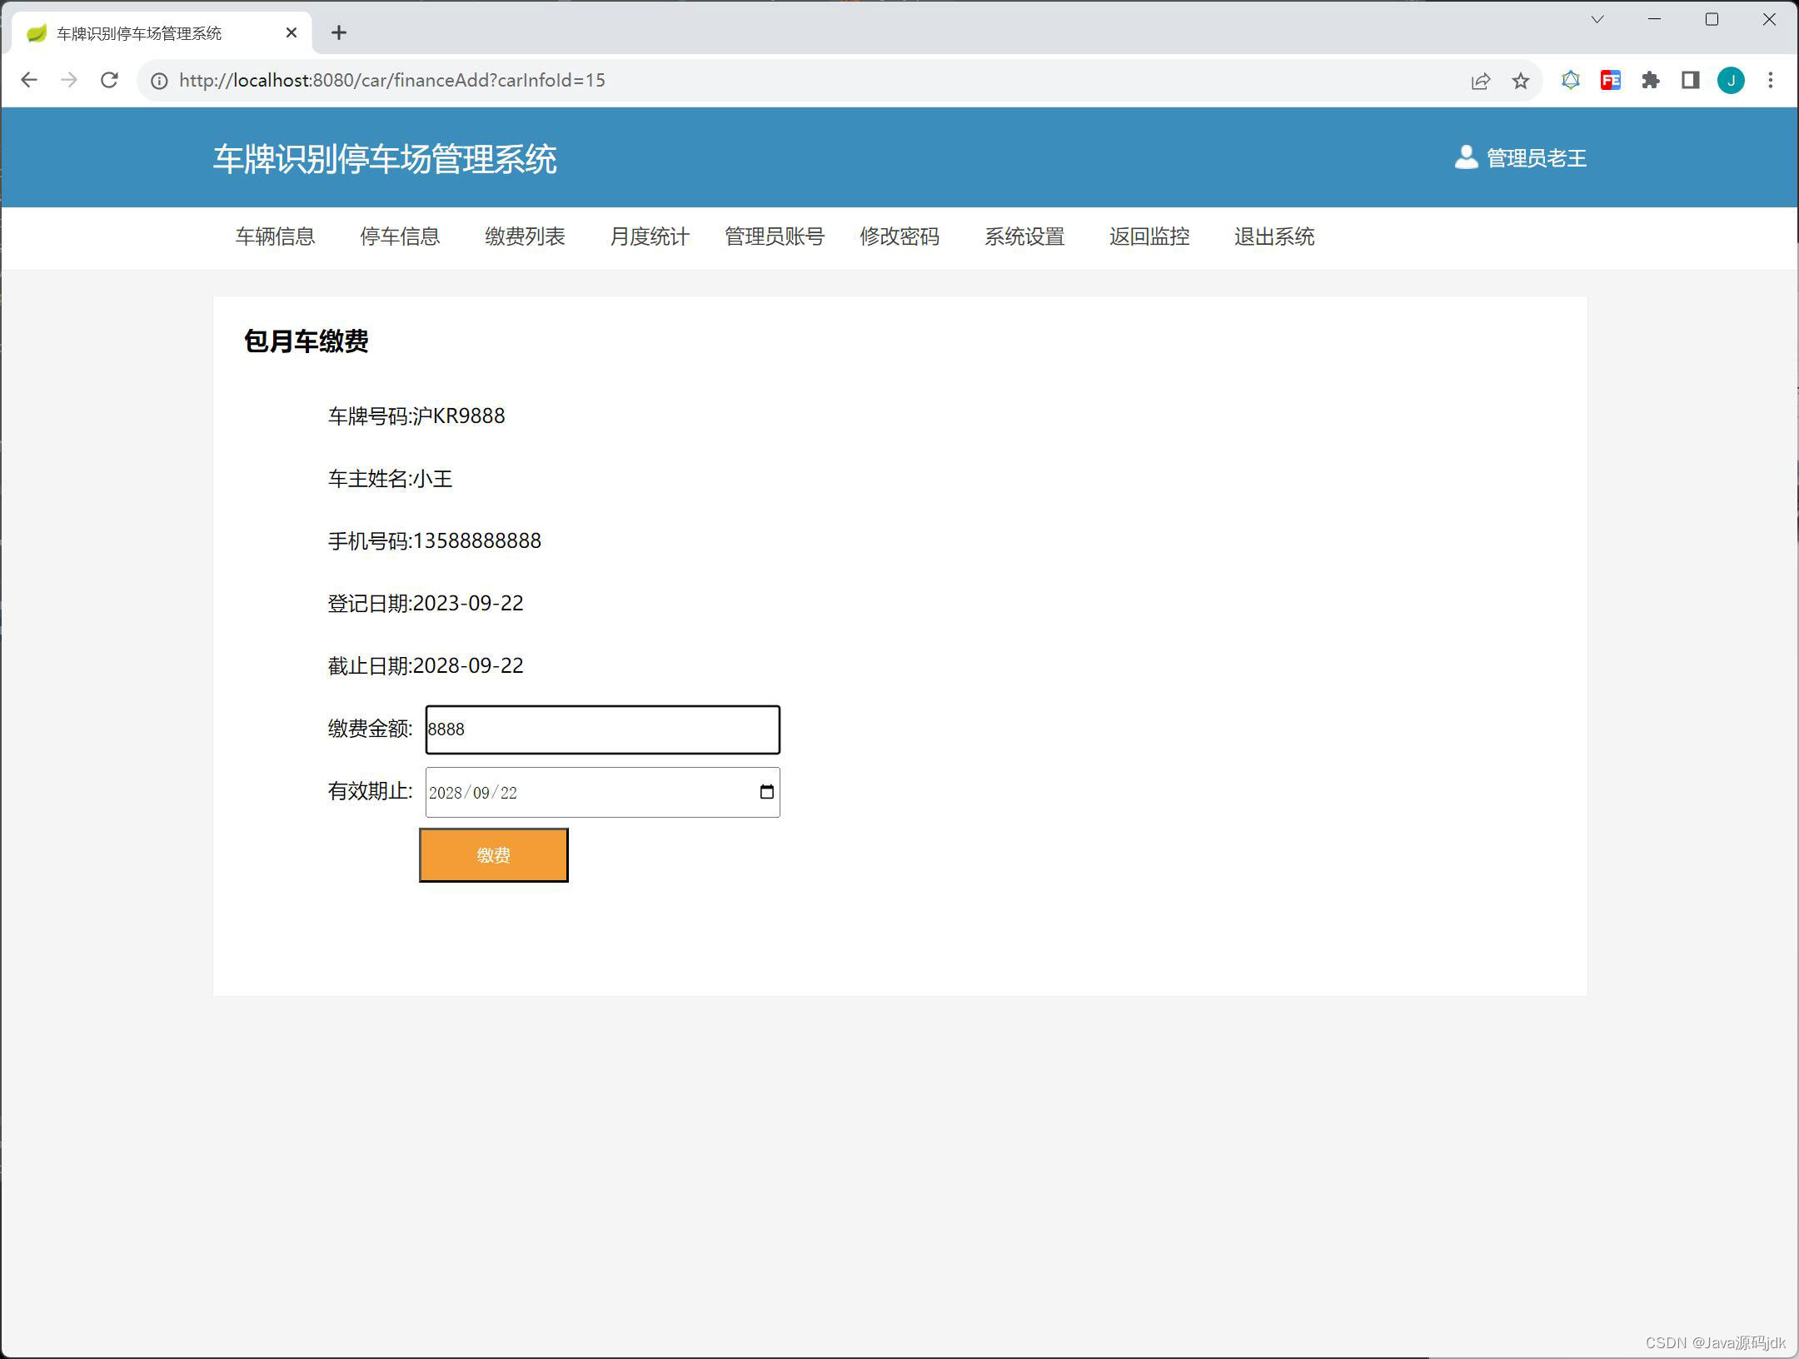Click the share page icon
Image resolution: width=1799 pixels, height=1359 pixels.
point(1480,81)
